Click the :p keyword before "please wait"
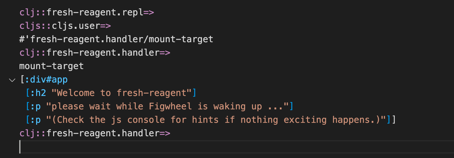This screenshot has width=454, height=158. [x=36, y=107]
